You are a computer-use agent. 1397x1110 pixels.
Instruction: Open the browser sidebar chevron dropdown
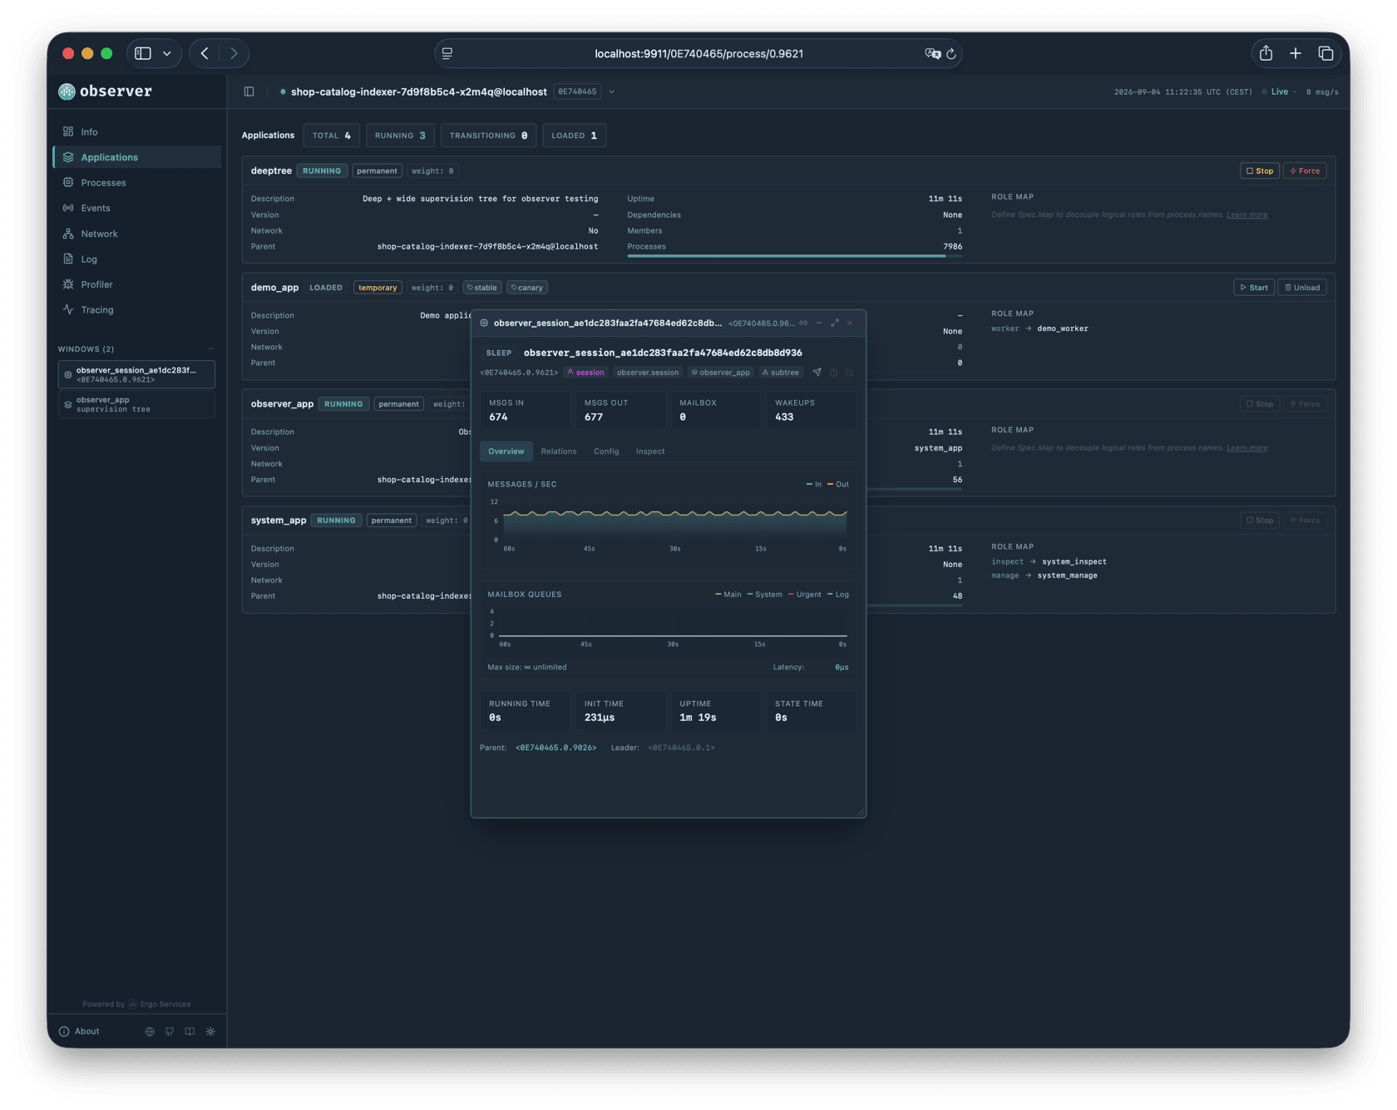167,53
